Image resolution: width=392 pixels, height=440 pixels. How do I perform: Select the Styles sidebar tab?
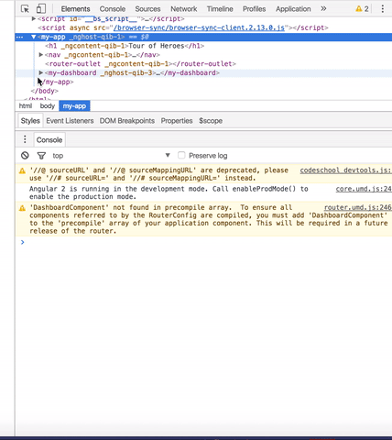(30, 121)
